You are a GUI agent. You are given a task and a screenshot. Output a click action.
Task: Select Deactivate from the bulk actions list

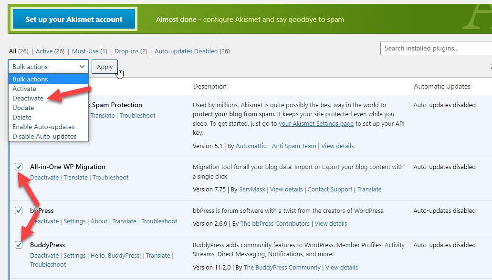click(x=28, y=98)
